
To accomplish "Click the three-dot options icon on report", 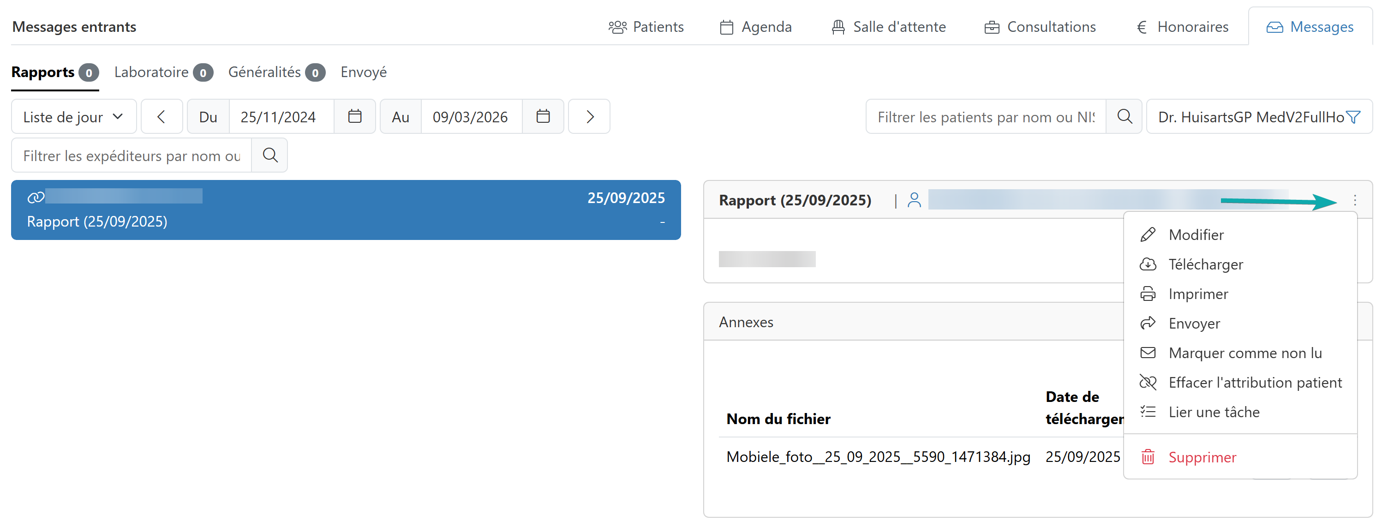I will point(1355,200).
